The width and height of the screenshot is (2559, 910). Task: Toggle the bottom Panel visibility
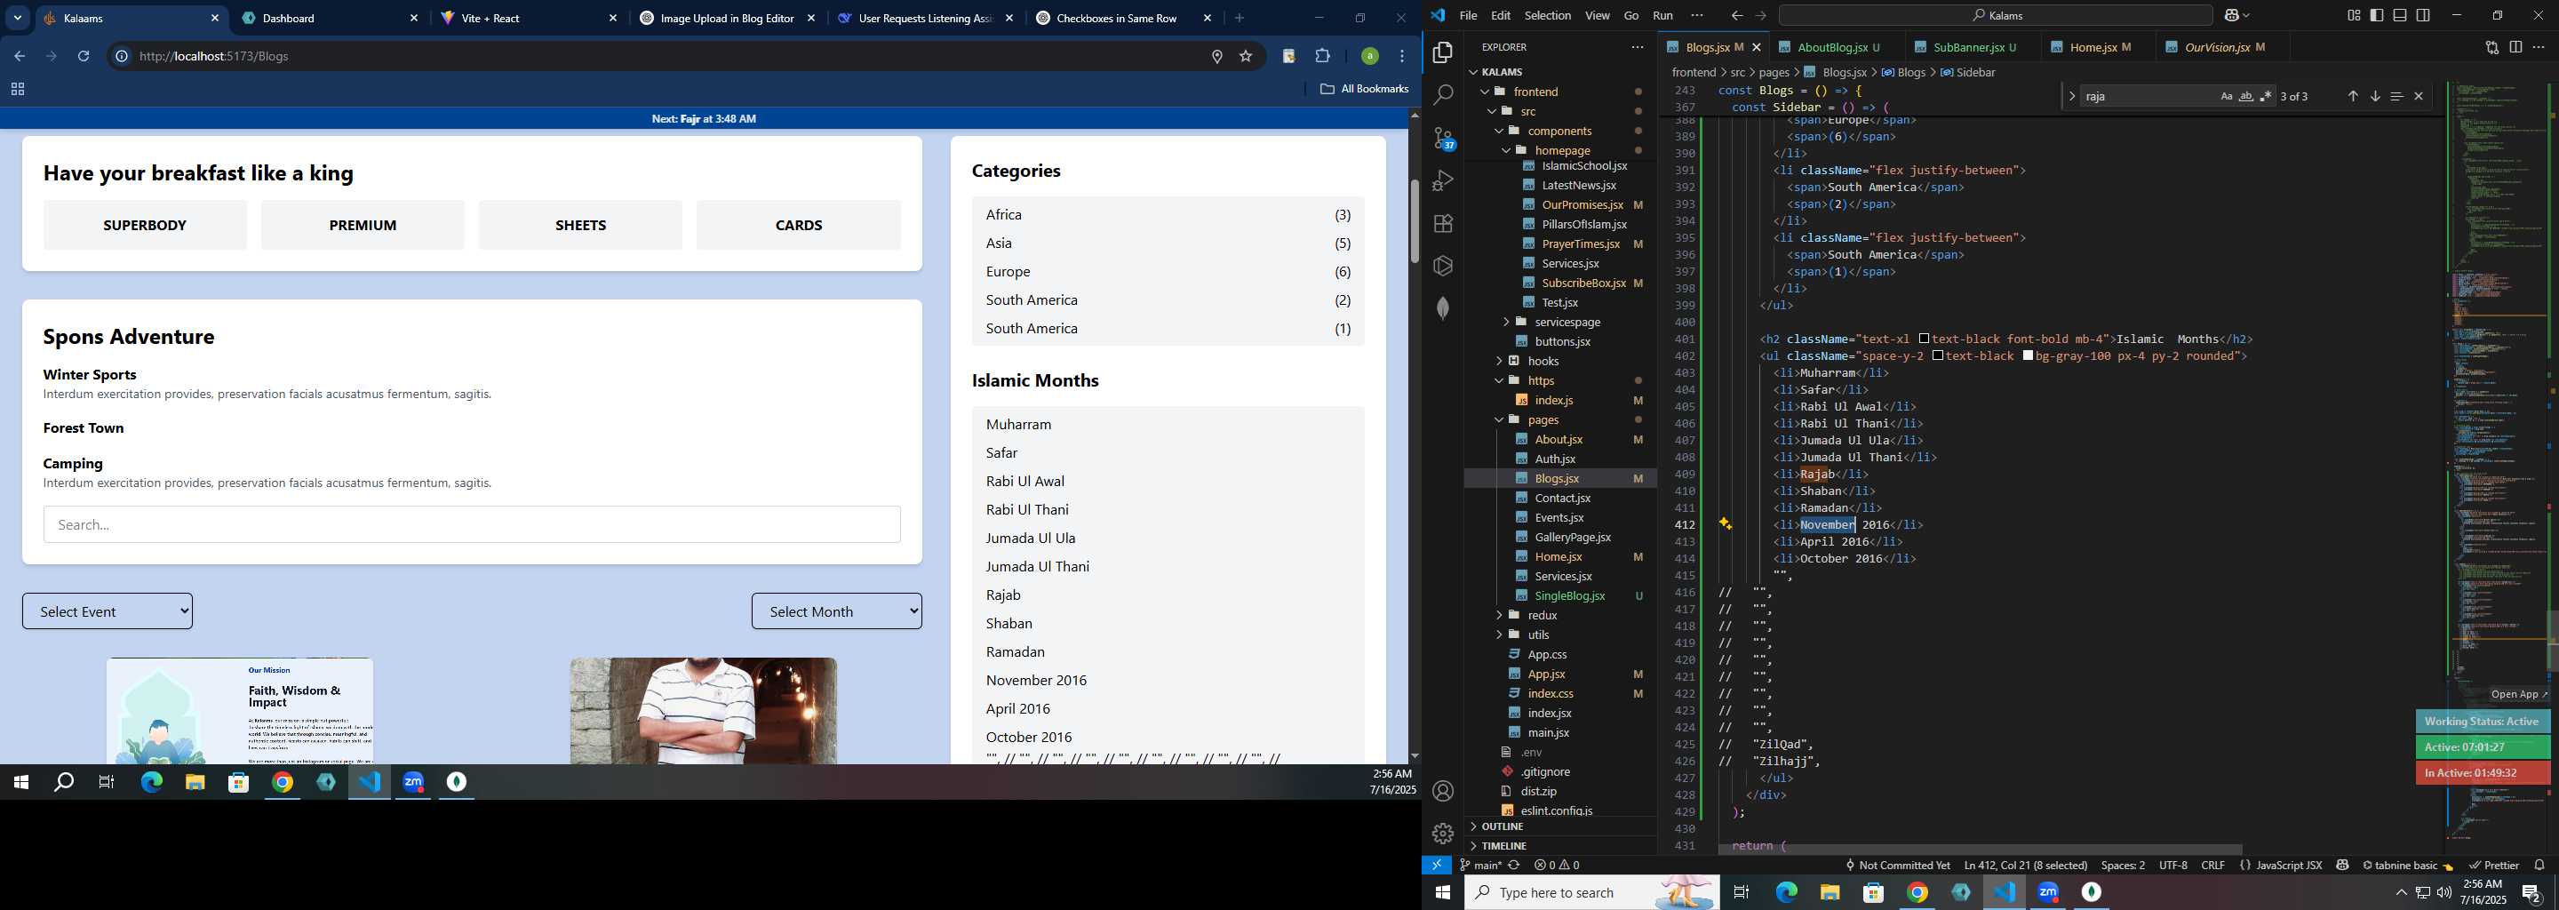point(2399,15)
